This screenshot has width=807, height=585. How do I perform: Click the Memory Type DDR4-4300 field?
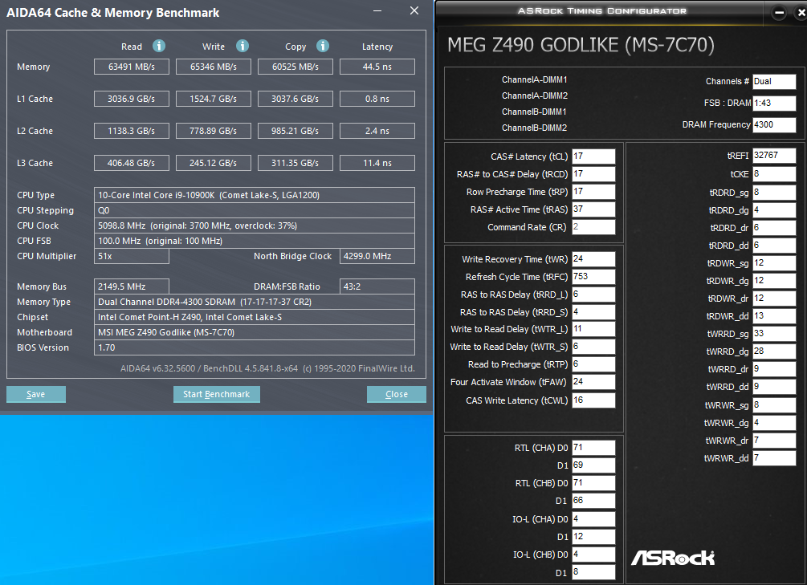255,302
